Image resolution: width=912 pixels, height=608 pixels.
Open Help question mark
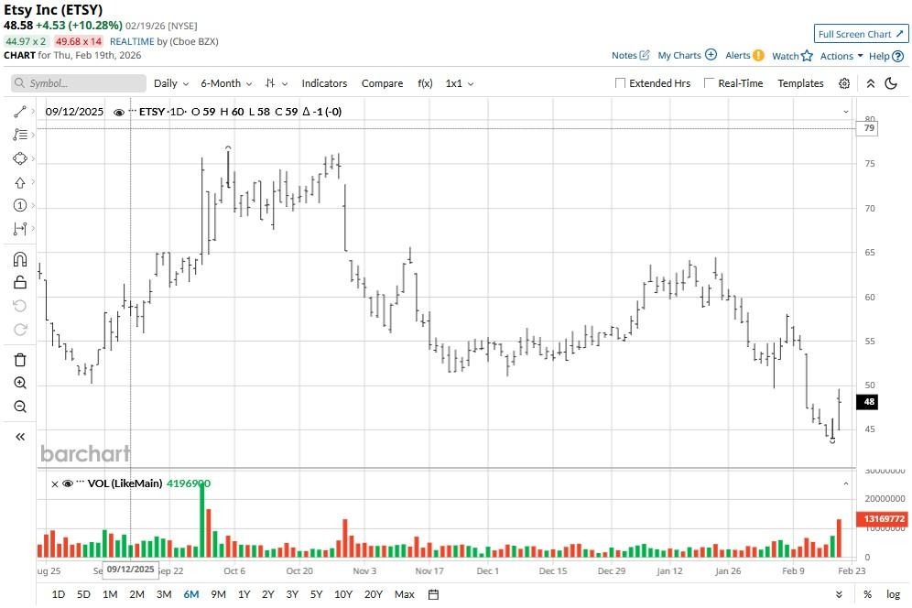point(897,57)
